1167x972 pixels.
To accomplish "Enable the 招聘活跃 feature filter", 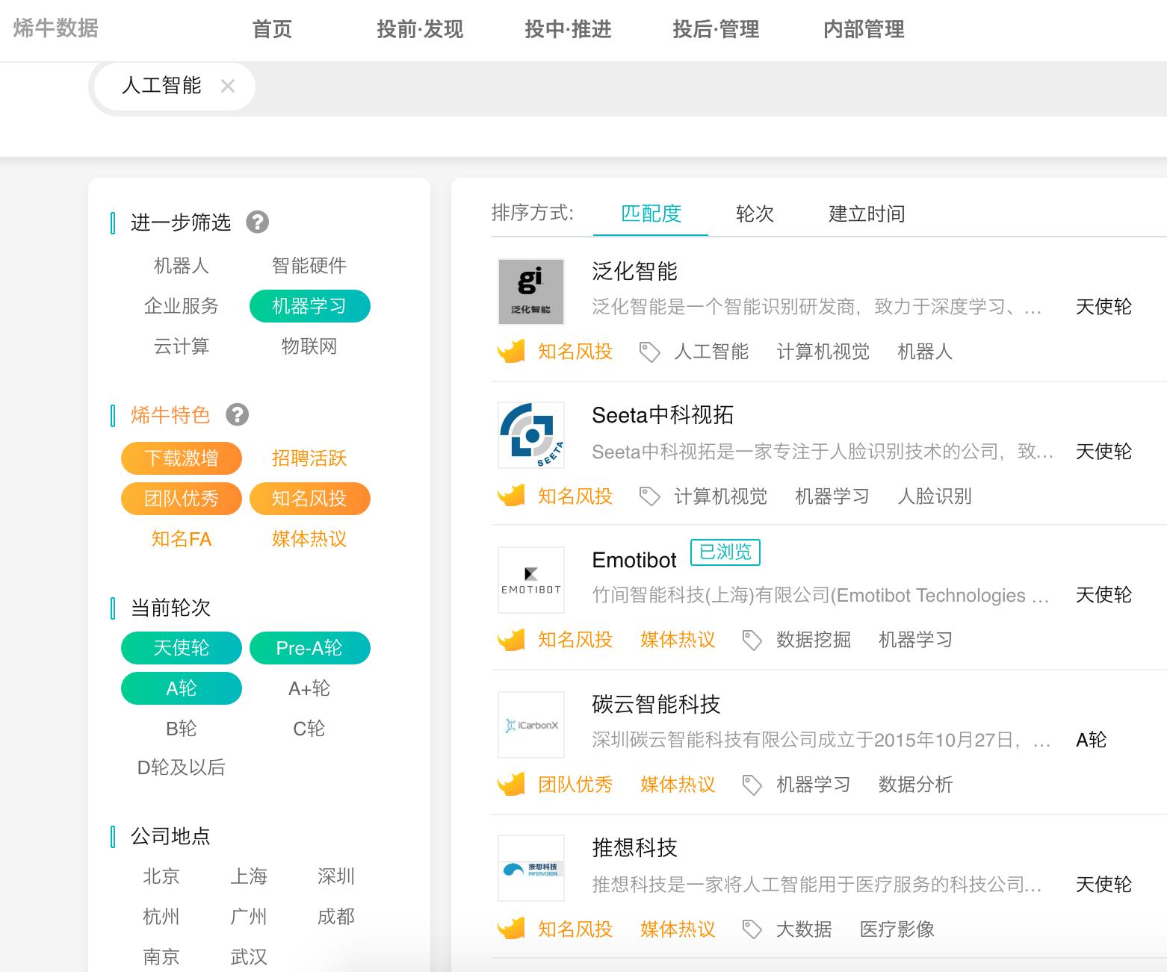I will tap(309, 458).
